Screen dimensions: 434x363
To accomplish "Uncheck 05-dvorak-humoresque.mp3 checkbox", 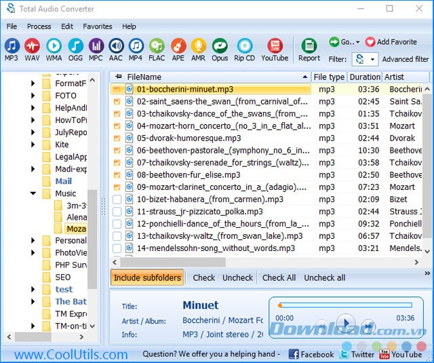I will click(x=117, y=138).
